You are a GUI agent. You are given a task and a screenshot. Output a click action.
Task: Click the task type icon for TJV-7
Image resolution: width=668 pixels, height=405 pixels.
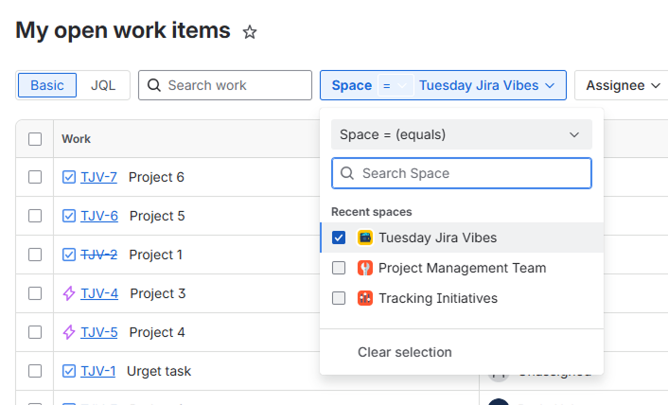[x=69, y=177]
